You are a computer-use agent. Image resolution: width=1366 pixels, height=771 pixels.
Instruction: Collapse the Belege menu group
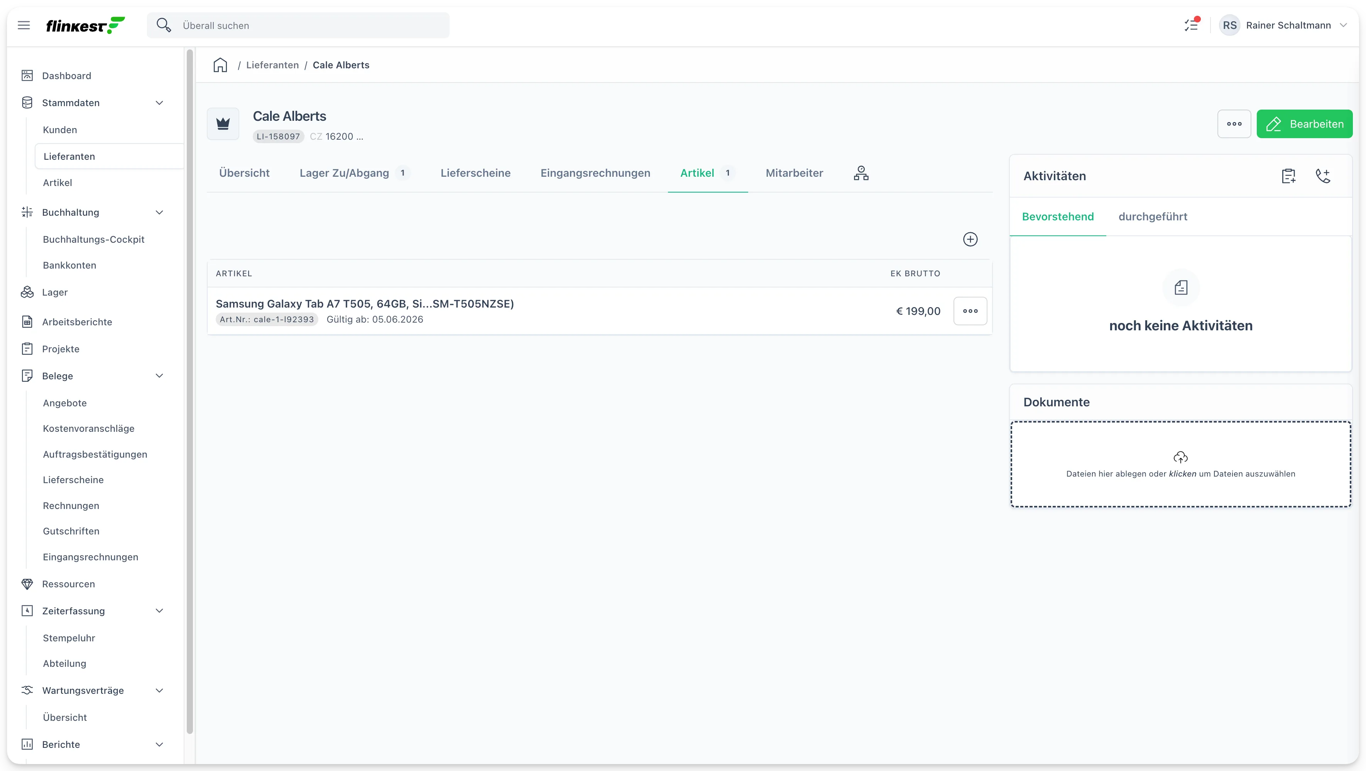tap(159, 376)
